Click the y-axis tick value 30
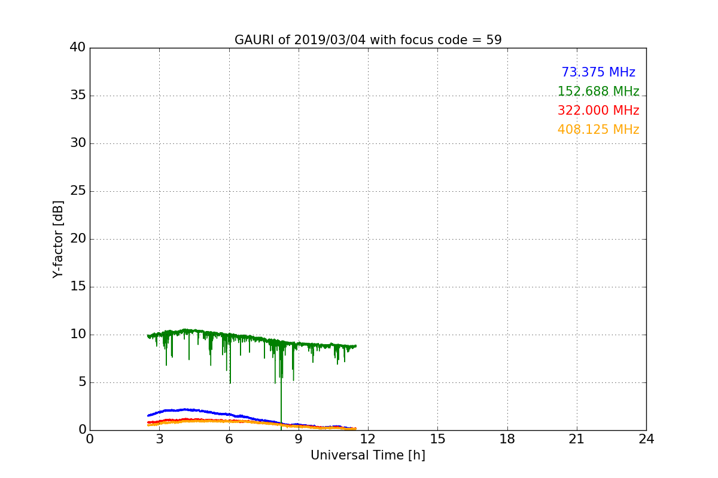 [x=78, y=143]
